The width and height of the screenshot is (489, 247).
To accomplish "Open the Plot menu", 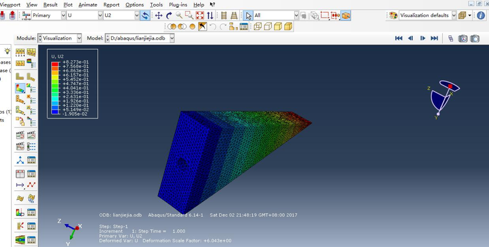I will 68,5.
